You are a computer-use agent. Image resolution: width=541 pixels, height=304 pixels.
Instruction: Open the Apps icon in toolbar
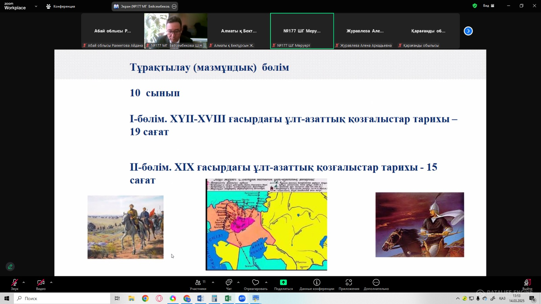coord(349,282)
